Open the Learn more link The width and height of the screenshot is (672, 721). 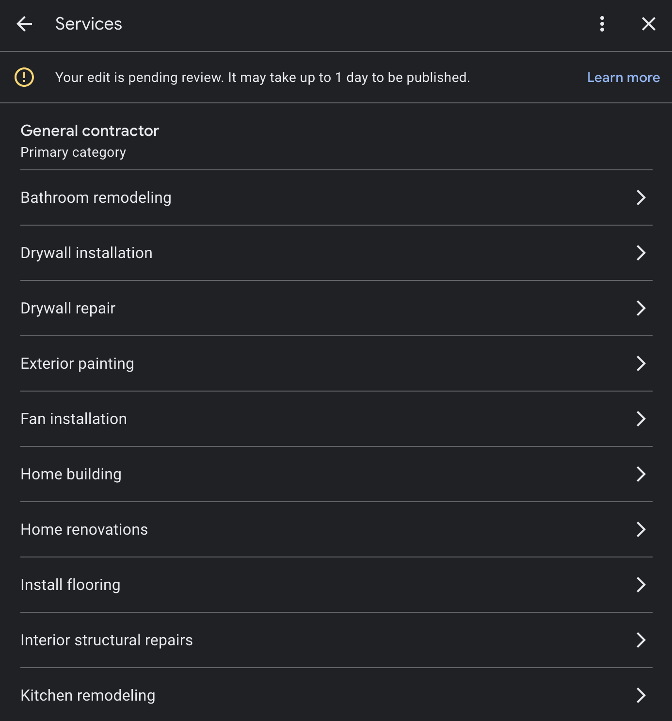point(623,78)
